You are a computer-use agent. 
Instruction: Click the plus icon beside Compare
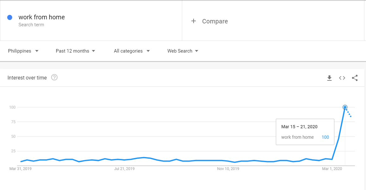tap(194, 21)
